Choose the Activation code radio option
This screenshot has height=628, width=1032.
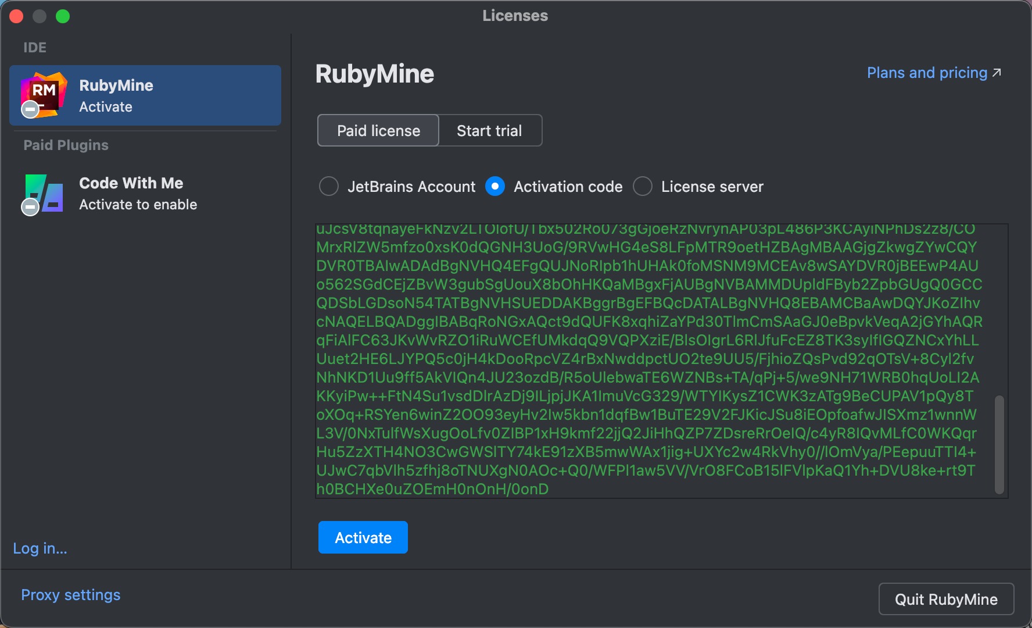tap(495, 187)
